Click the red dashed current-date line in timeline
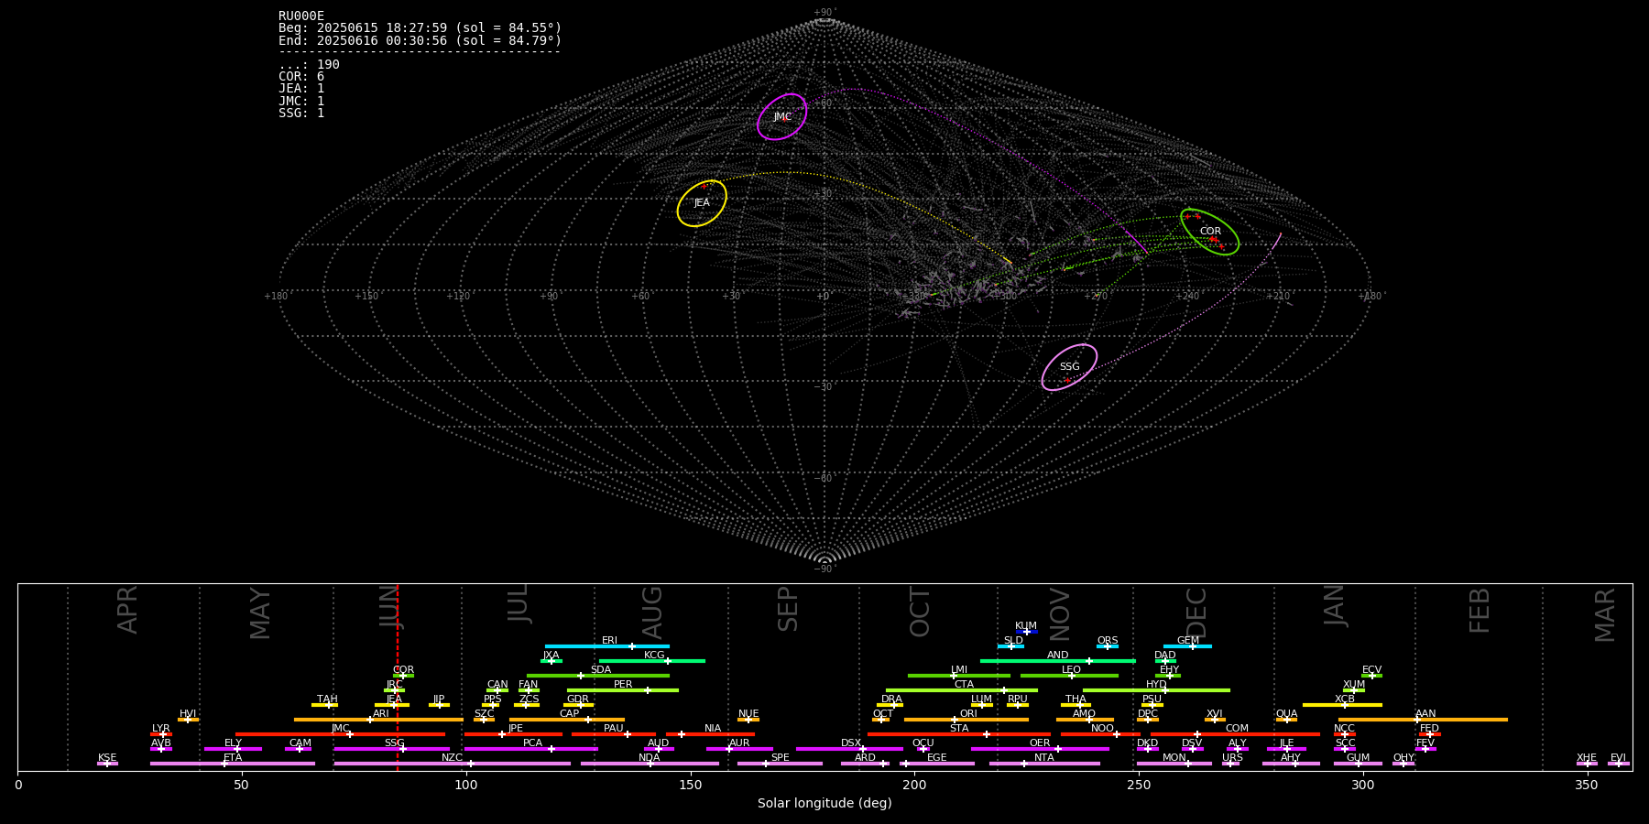This screenshot has height=824, width=1649. pos(398,678)
